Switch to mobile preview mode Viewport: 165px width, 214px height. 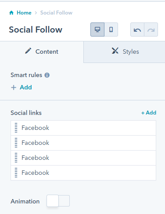111,30
